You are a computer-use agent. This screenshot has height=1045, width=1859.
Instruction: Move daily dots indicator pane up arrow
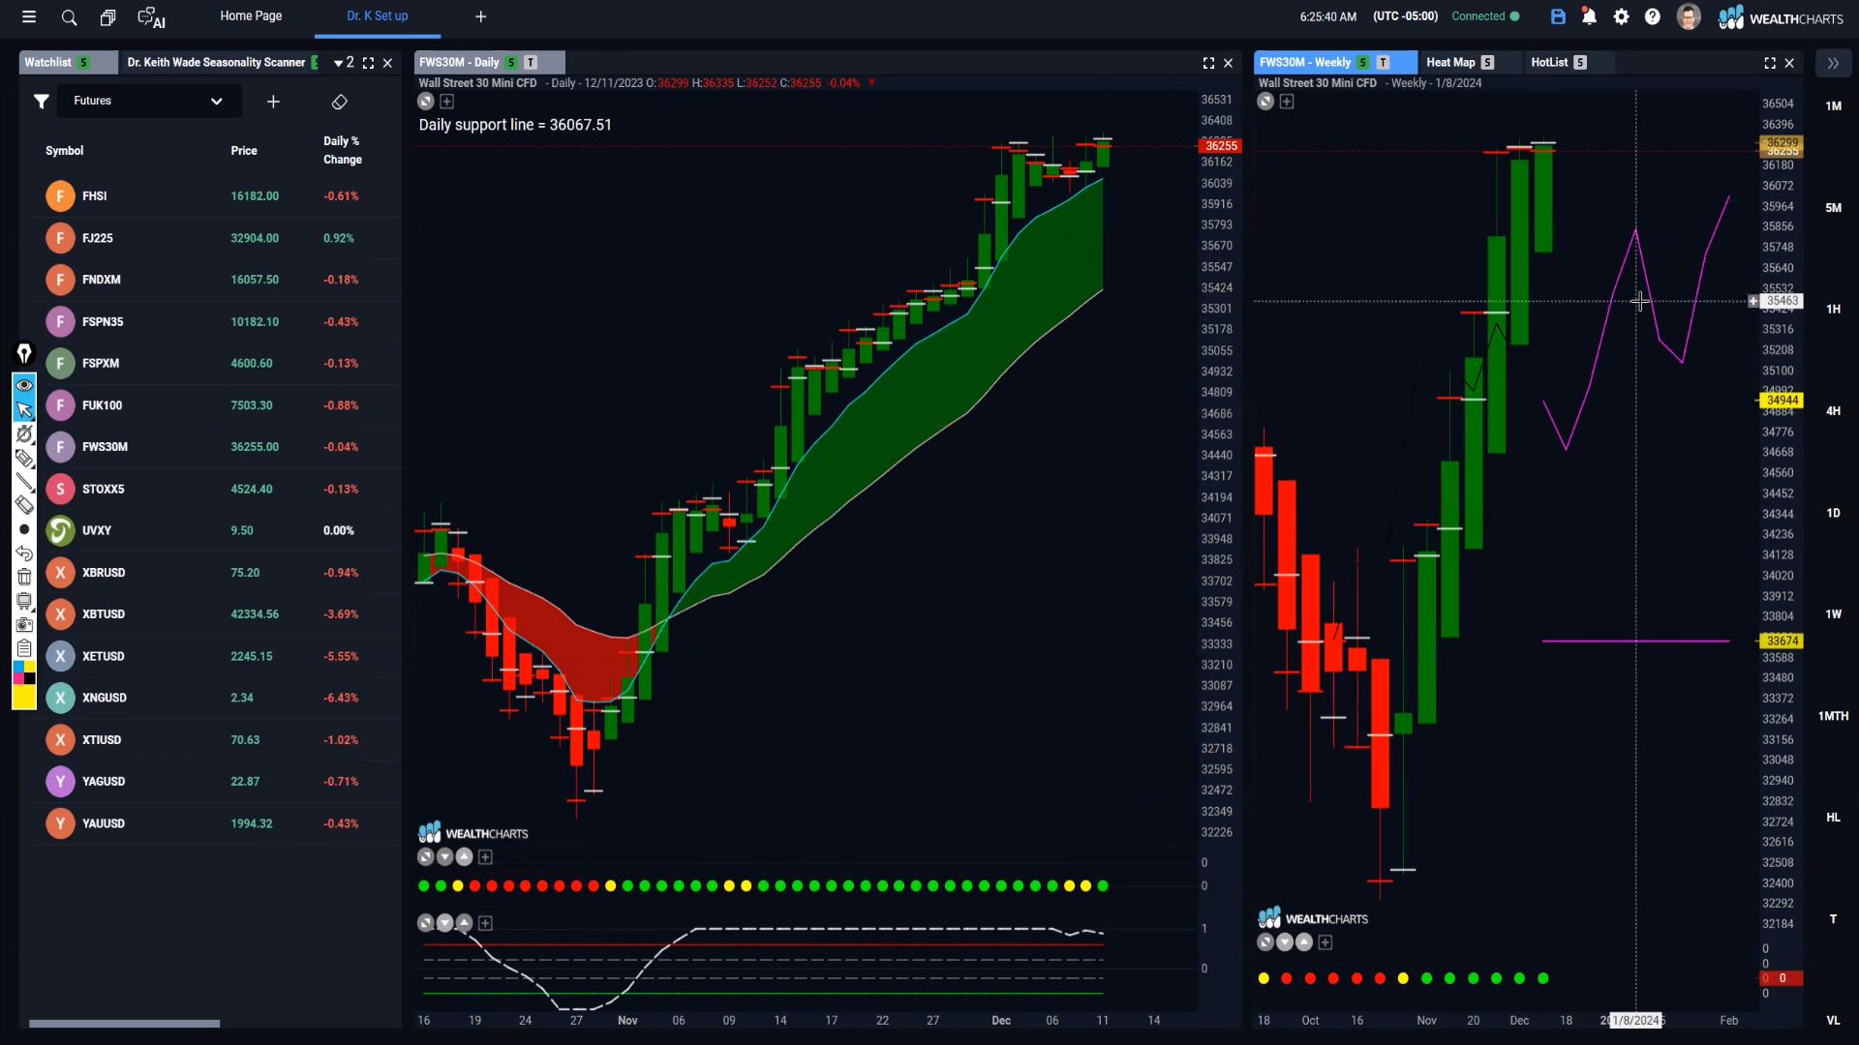[x=464, y=857]
